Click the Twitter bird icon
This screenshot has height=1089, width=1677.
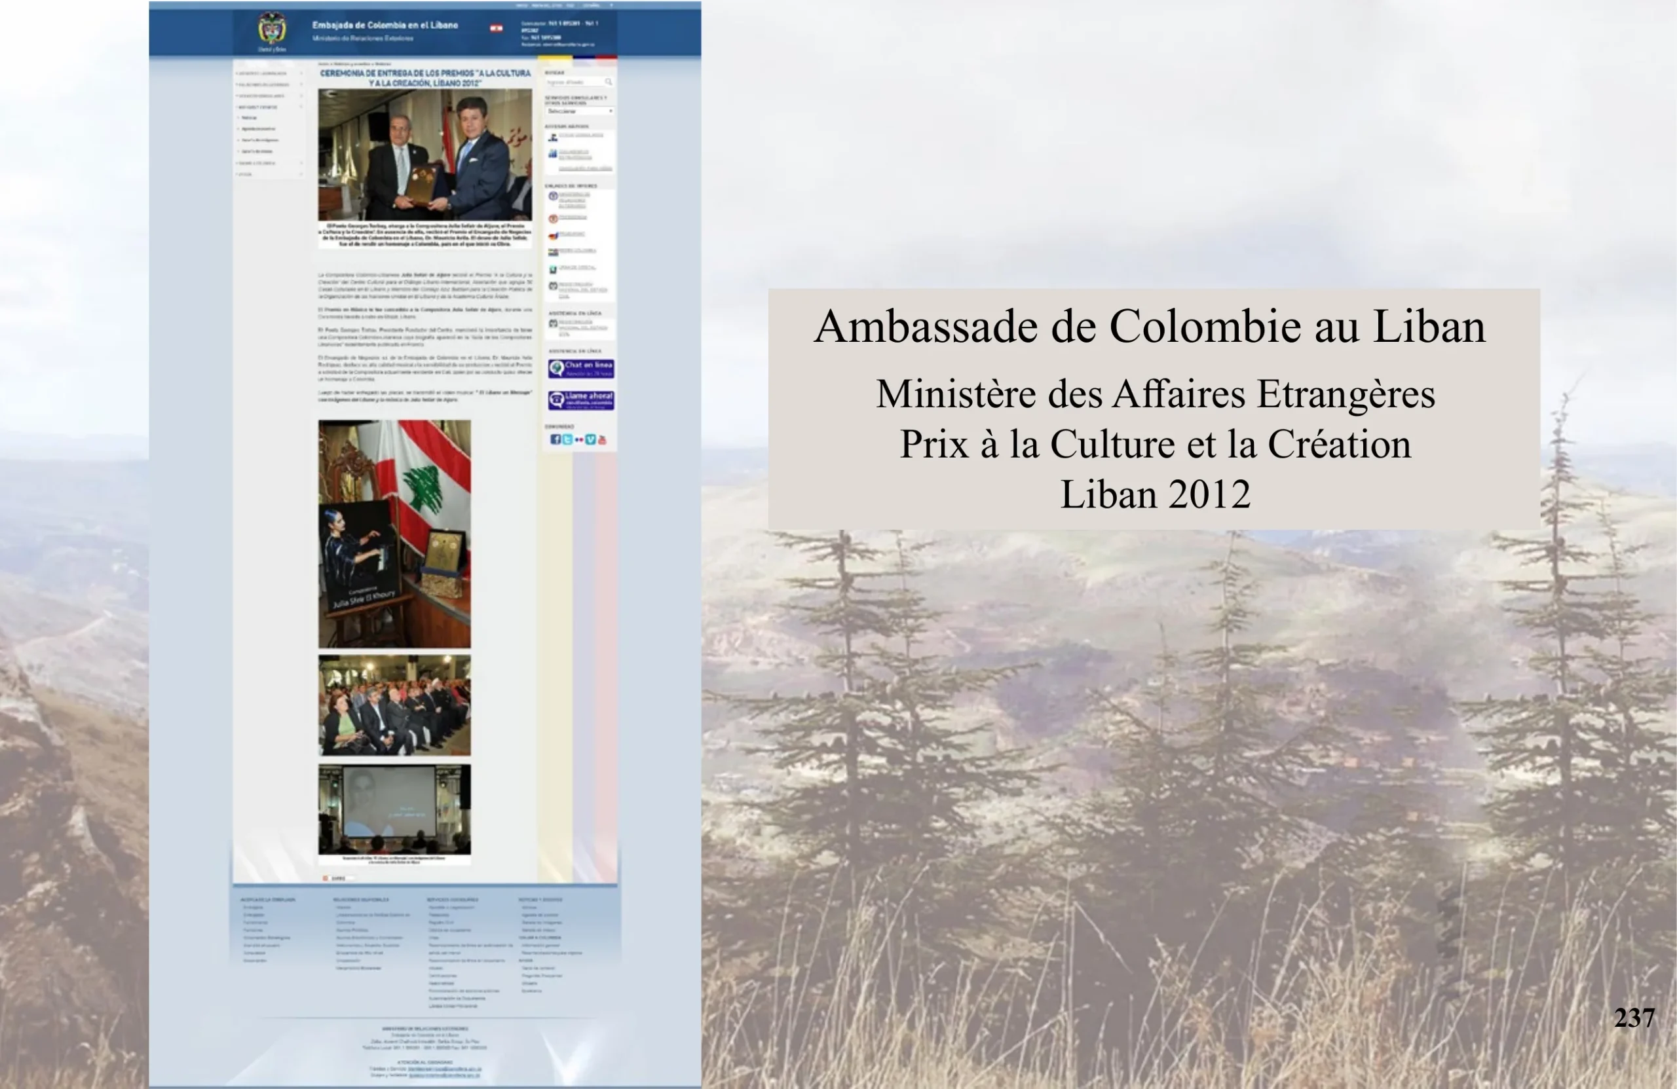pyautogui.click(x=567, y=439)
